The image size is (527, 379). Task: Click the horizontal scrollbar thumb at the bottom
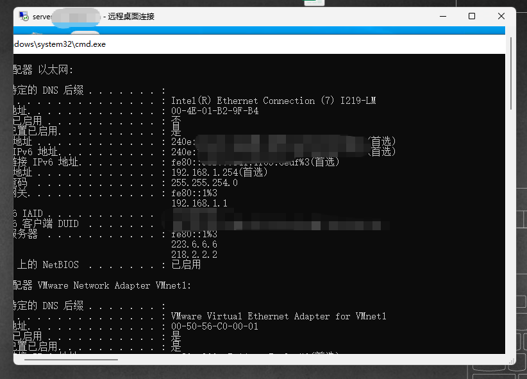(x=71, y=360)
